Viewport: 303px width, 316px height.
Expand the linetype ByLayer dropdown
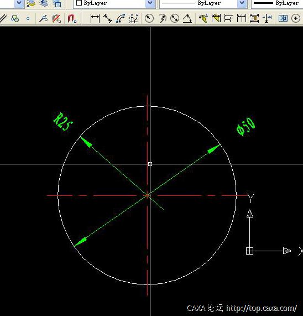pyautogui.click(x=242, y=3)
